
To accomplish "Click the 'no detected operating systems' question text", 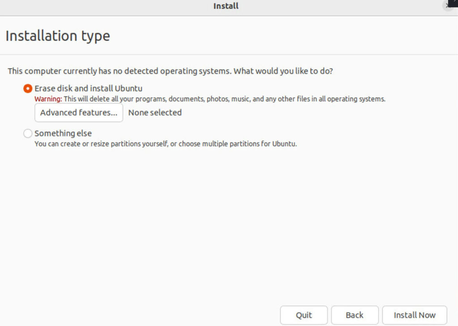I will coord(170,71).
